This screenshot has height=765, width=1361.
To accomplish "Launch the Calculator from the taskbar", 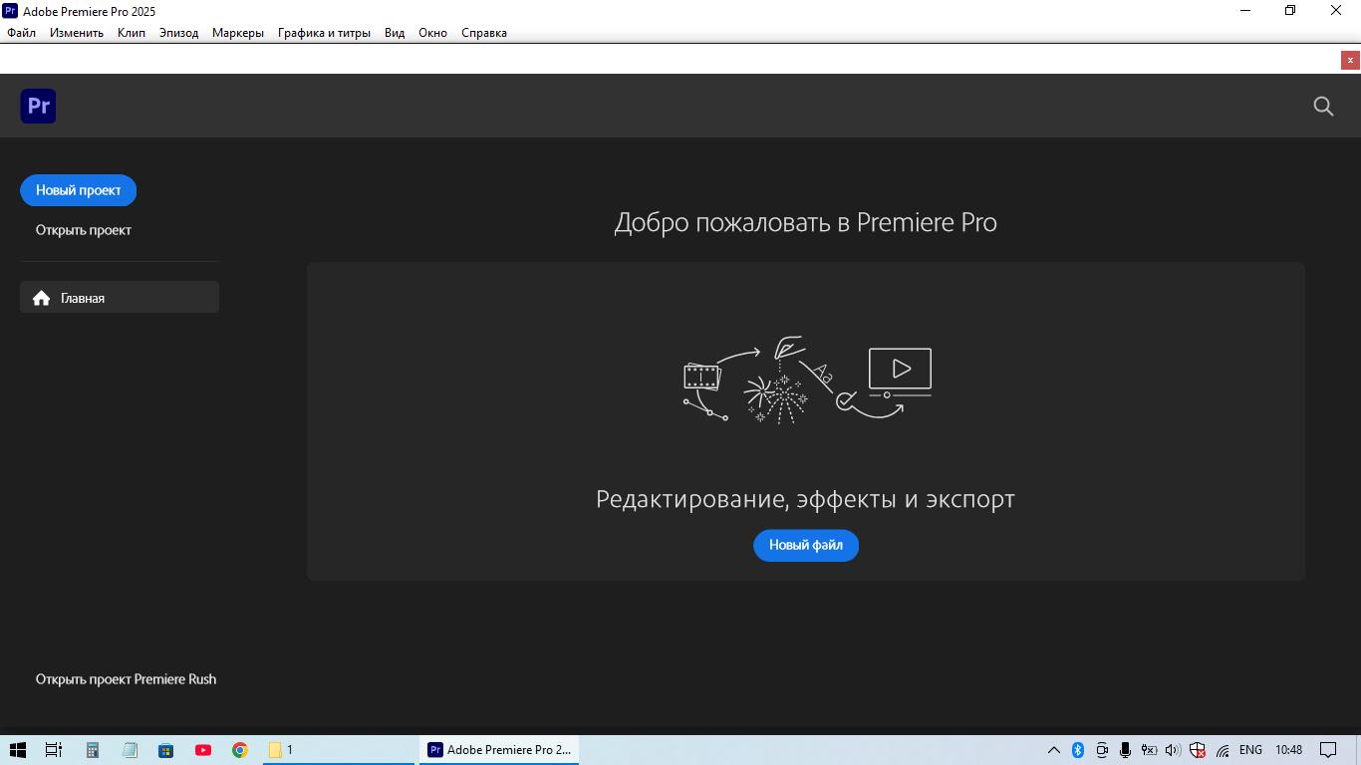I will pos(93,750).
